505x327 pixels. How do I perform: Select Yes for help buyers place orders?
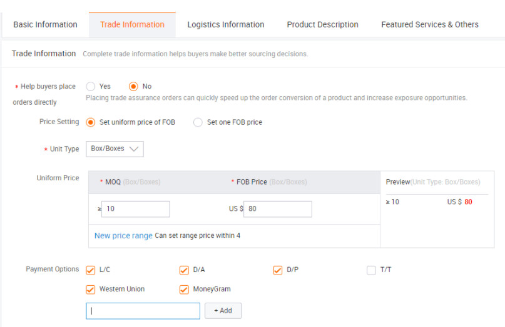[91, 87]
